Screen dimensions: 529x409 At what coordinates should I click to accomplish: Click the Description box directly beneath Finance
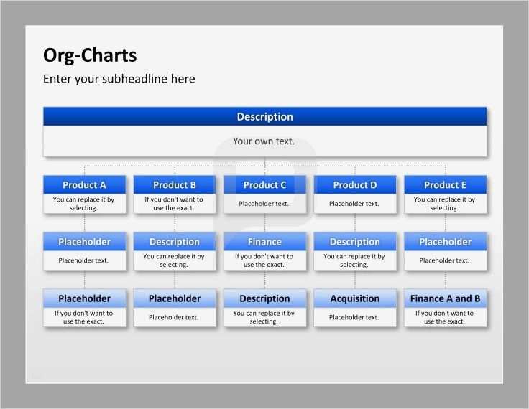[264, 298]
